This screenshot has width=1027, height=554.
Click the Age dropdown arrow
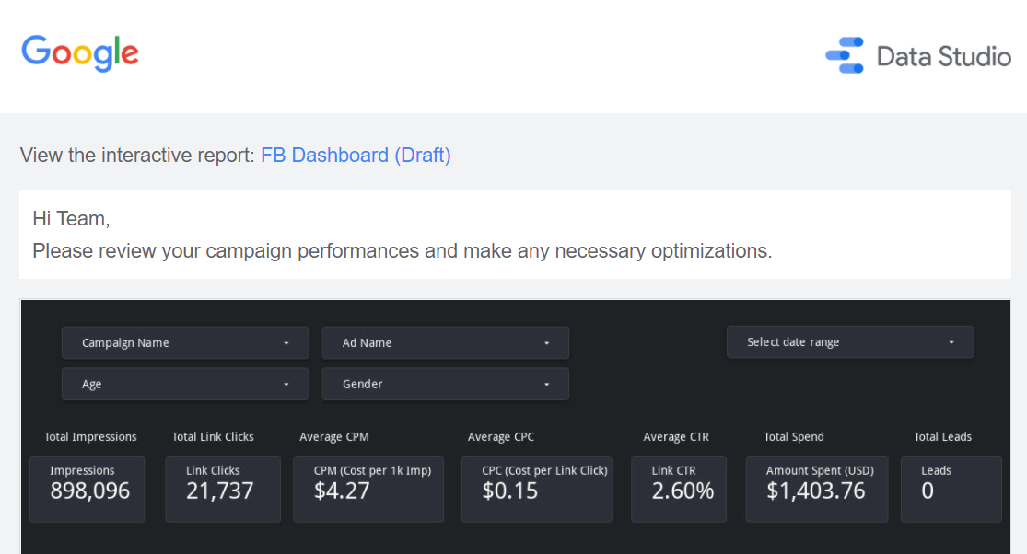pyautogui.click(x=286, y=384)
